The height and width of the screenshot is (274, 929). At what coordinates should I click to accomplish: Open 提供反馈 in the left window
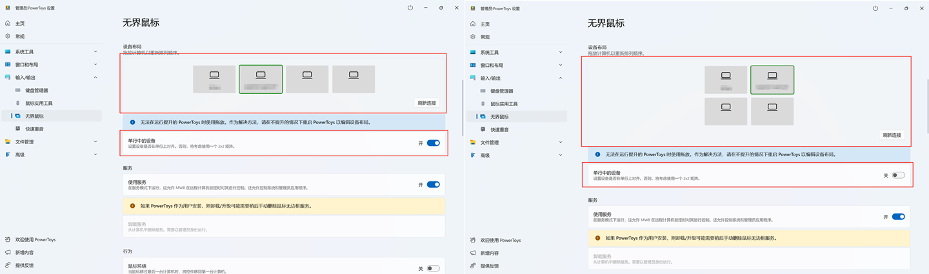click(25, 265)
